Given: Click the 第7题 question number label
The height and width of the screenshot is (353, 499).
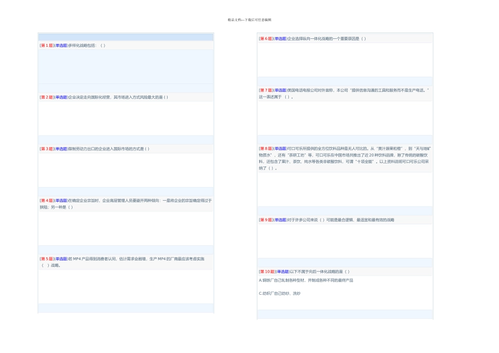Looking at the screenshot, I should (266, 90).
